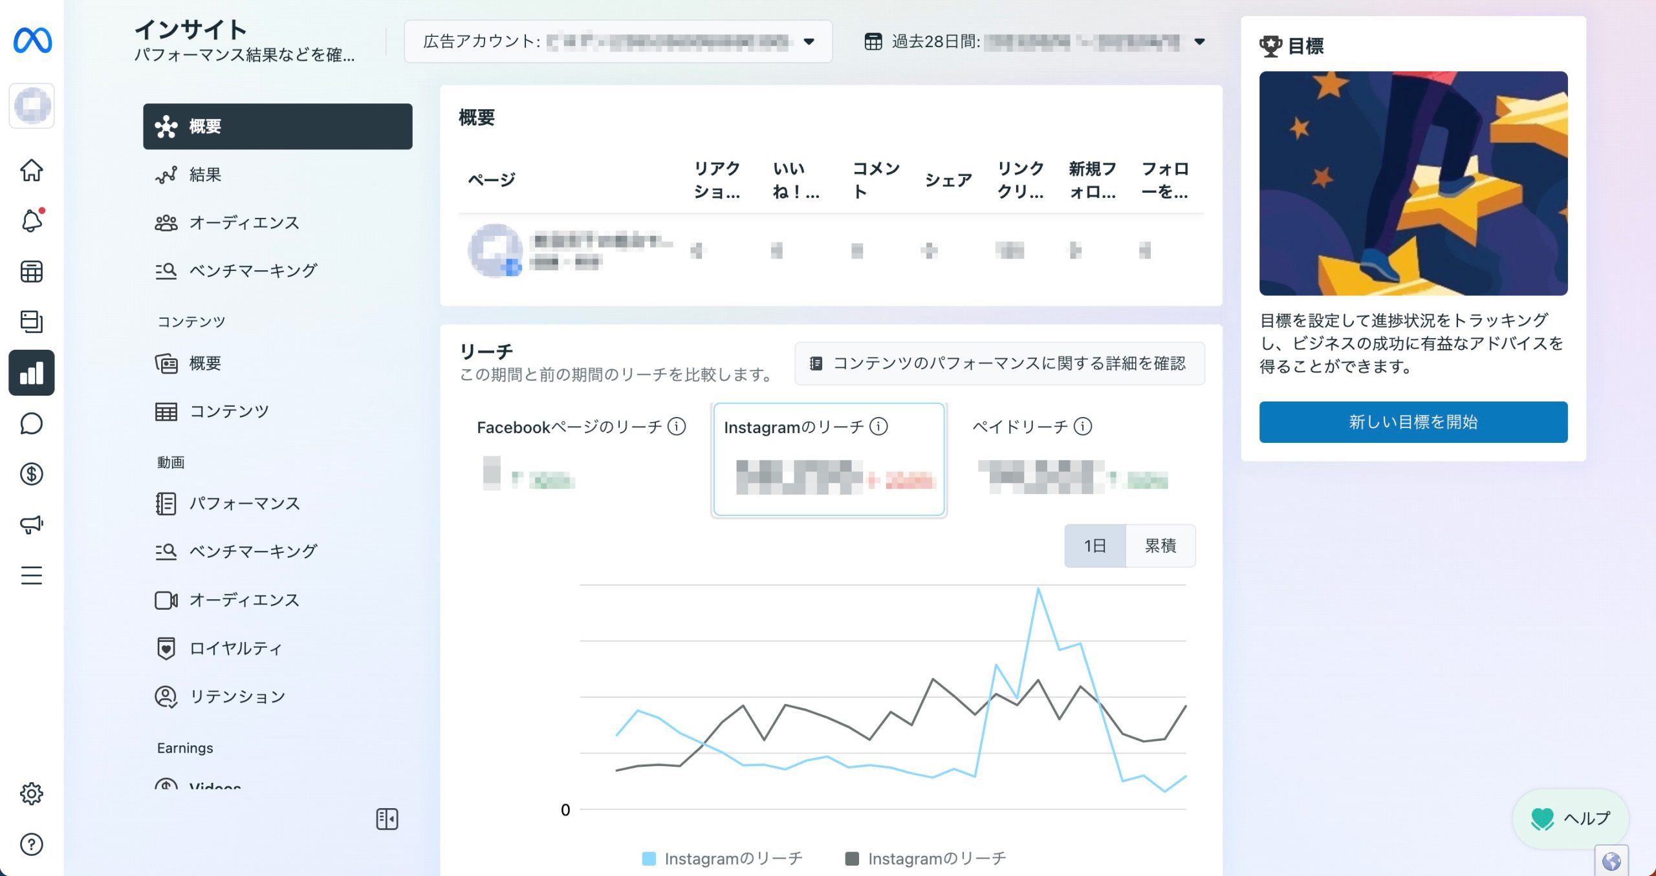
Task: Go to Home via the house icon
Action: [31, 170]
